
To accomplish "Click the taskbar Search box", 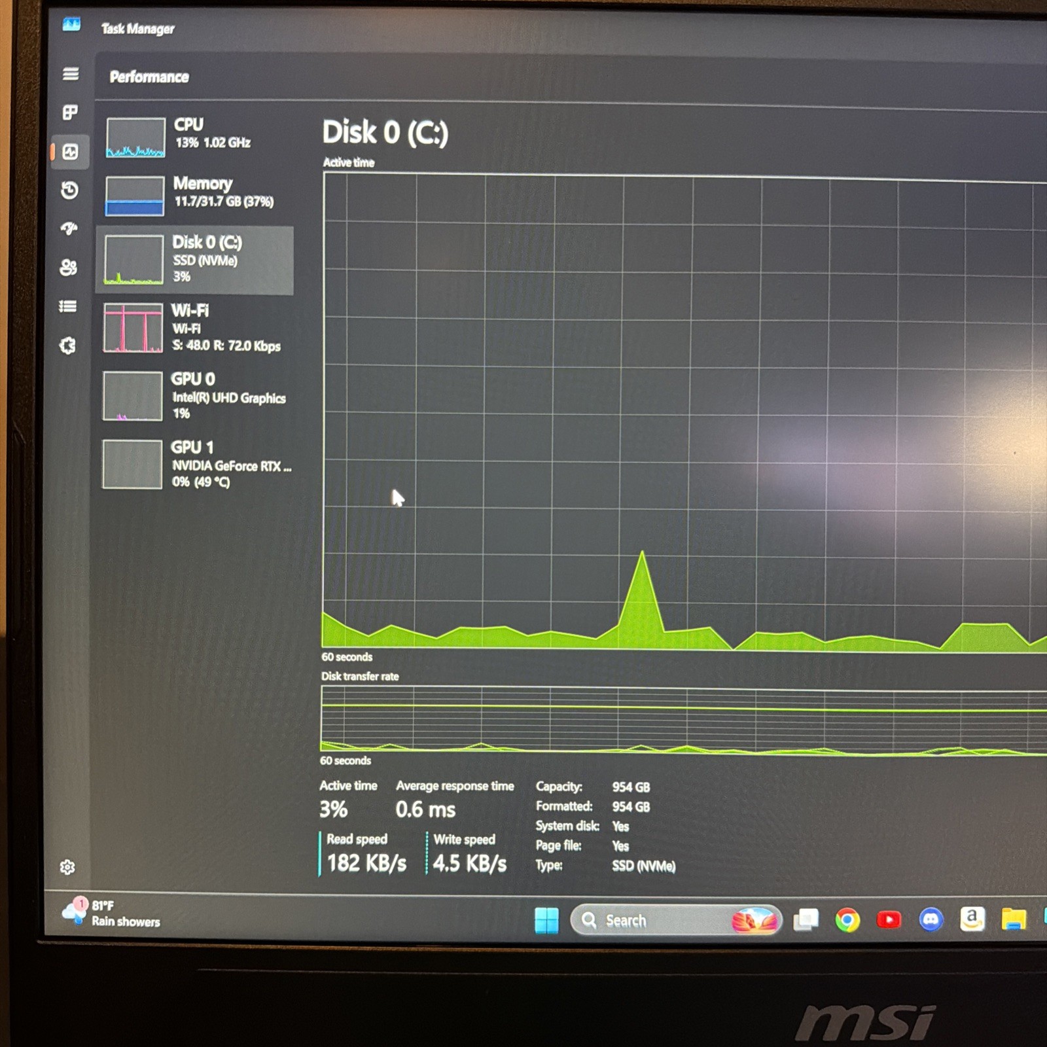I will [x=676, y=921].
